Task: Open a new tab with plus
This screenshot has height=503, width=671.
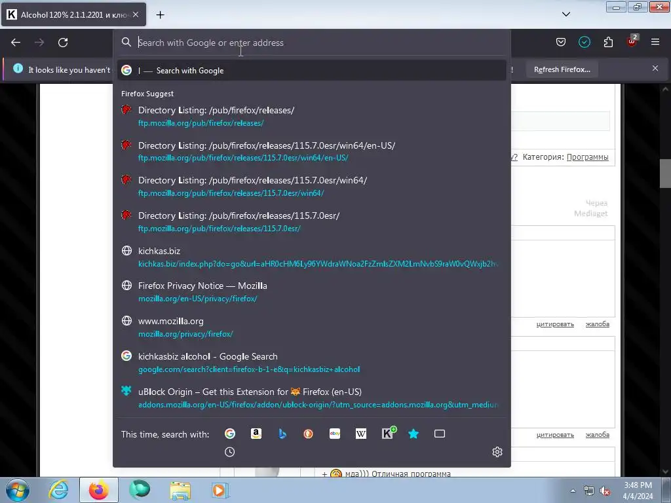Action: click(x=160, y=15)
